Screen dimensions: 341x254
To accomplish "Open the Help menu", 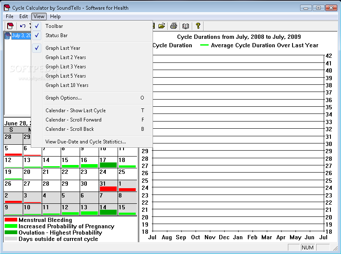I will [x=55, y=16].
